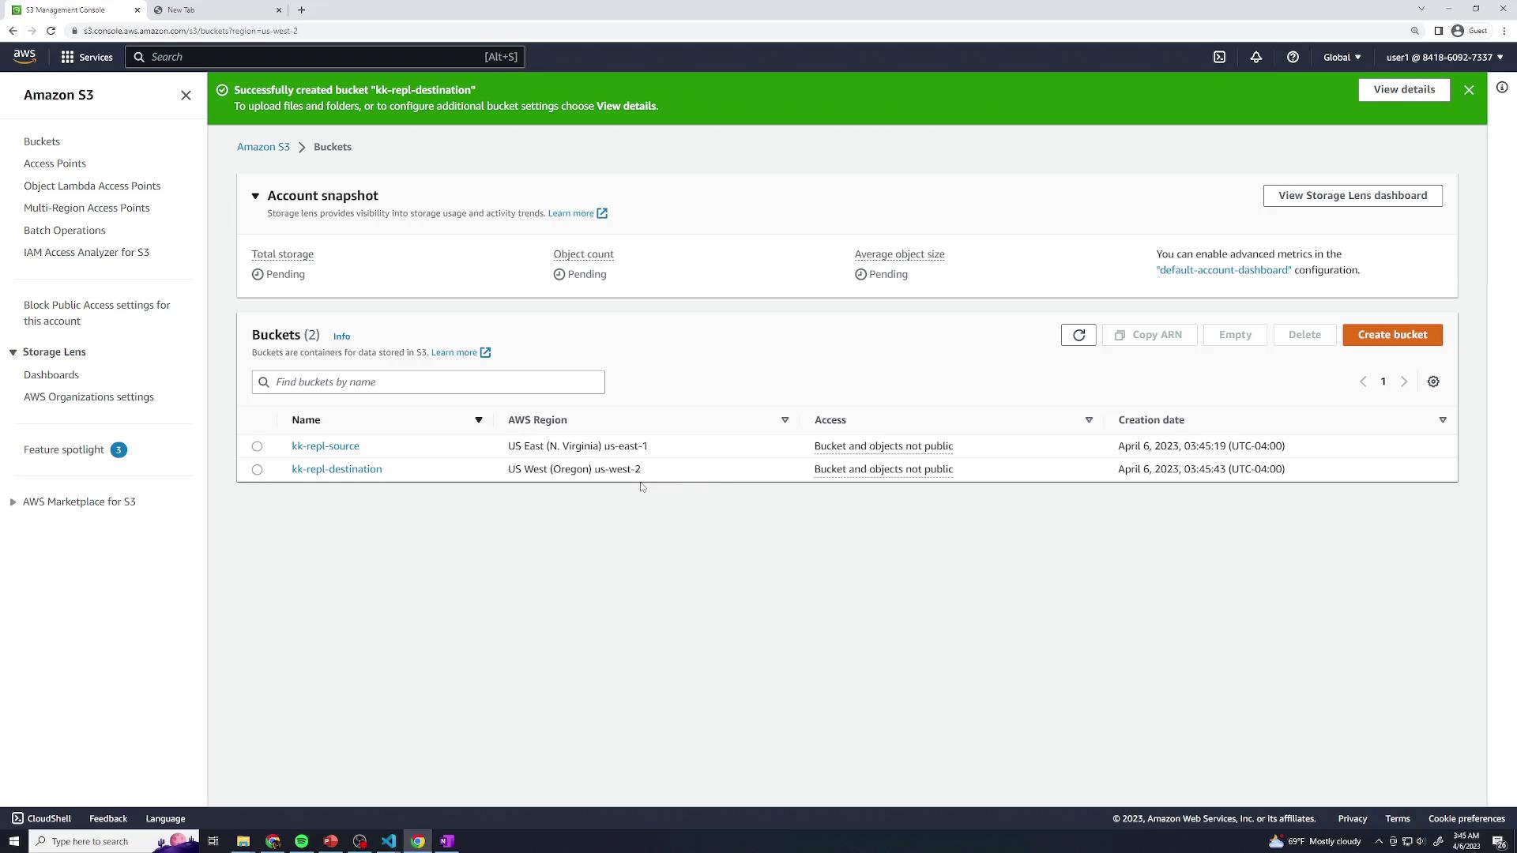This screenshot has height=853, width=1517.
Task: Open the info panel icon at right edge
Action: point(1502,88)
